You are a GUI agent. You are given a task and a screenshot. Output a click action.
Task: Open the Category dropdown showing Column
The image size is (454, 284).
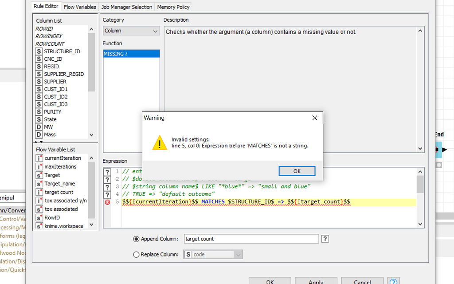click(x=131, y=31)
